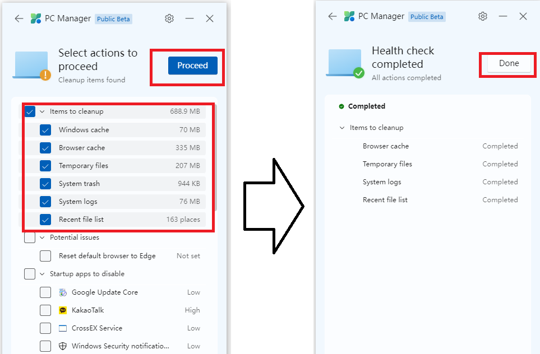Click Public Beta badge in left window
This screenshot has height=354, width=540.
point(113,19)
